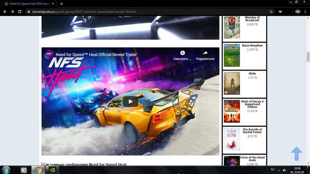Screen dimensions: 310x174
Task: Bookmark this page with the star icon
Action: click(x=271, y=12)
